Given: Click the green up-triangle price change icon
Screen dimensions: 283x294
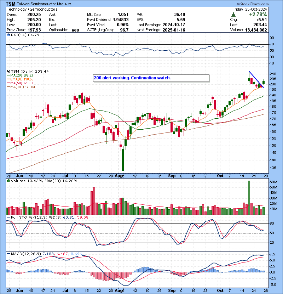Looking at the screenshot, I should [x=233, y=15].
